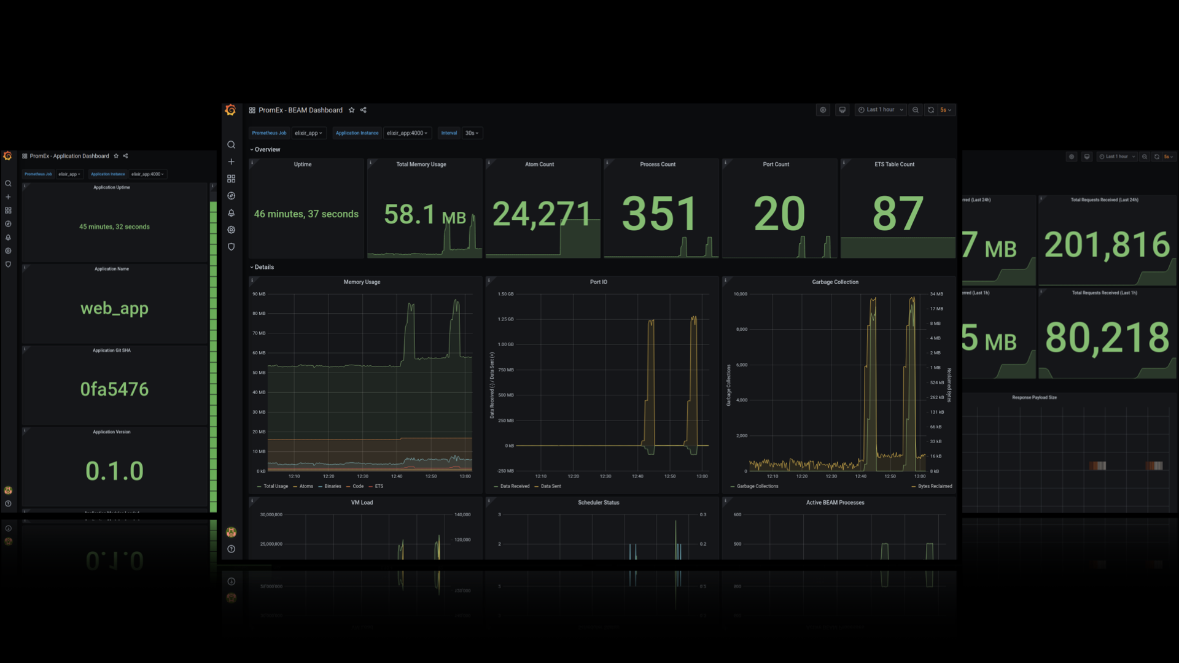Click the Grafana logo icon
Image resolution: width=1179 pixels, height=663 pixels.
click(231, 109)
